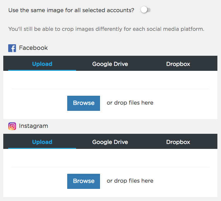This screenshot has height=201, width=221.
Task: Click the crop images helper note
Action: pos(106,29)
